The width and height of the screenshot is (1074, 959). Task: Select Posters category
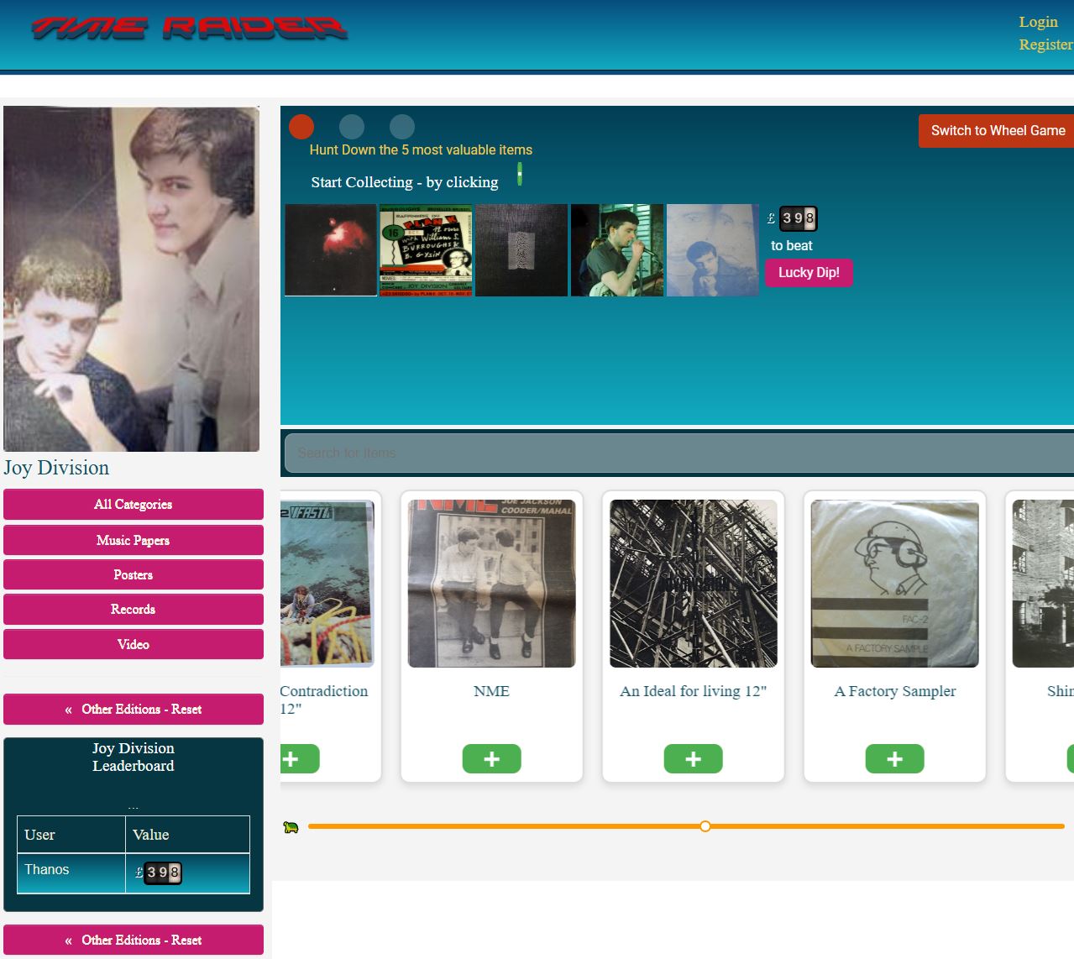tap(134, 575)
